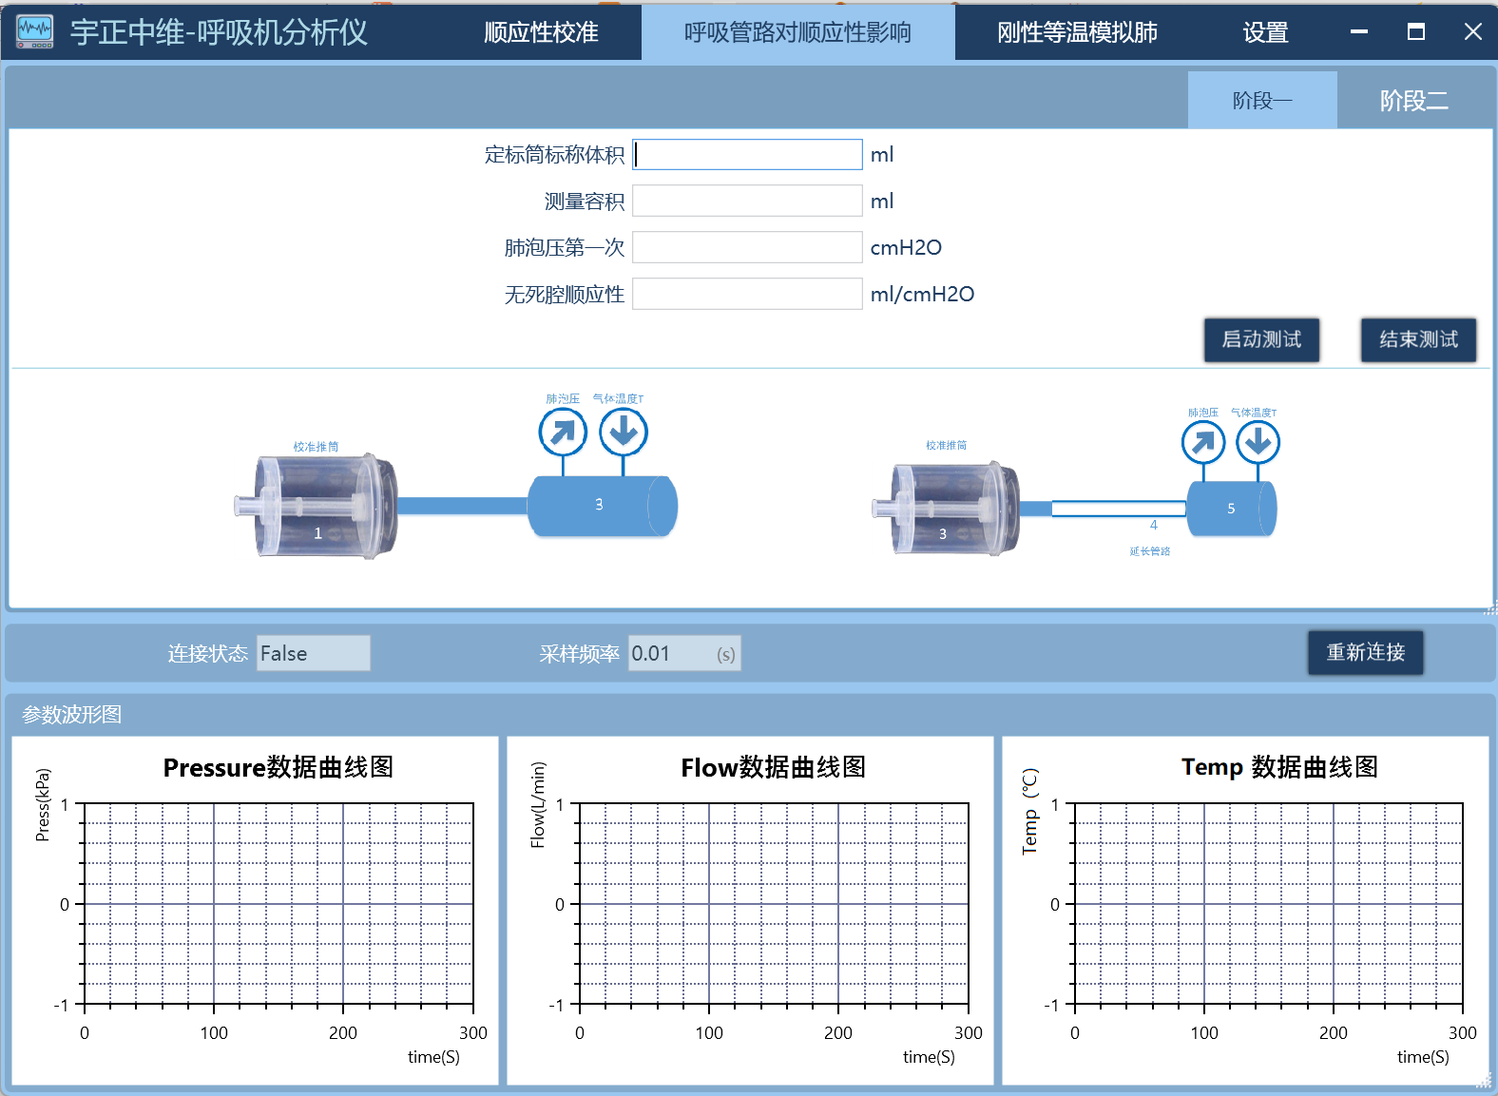1498x1096 pixels.
Task: Click the left diagram's 肺泡压 gauge icon
Action: [x=563, y=433]
